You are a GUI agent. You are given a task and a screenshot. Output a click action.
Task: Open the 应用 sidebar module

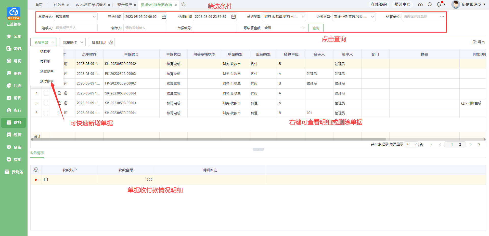pyautogui.click(x=14, y=159)
